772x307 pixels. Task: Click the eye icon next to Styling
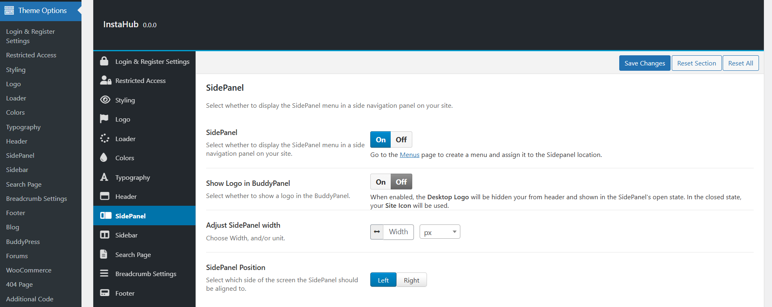point(105,100)
